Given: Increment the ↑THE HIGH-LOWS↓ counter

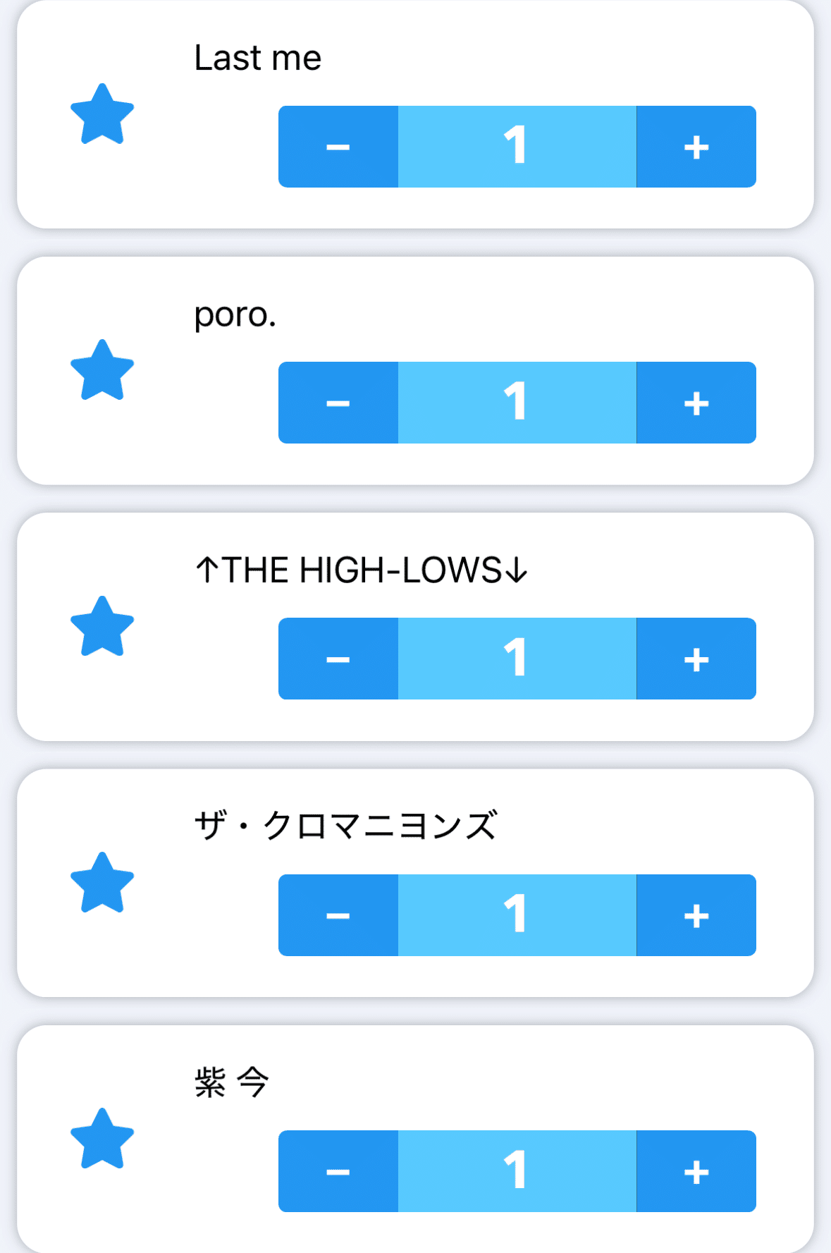Looking at the screenshot, I should [x=696, y=659].
